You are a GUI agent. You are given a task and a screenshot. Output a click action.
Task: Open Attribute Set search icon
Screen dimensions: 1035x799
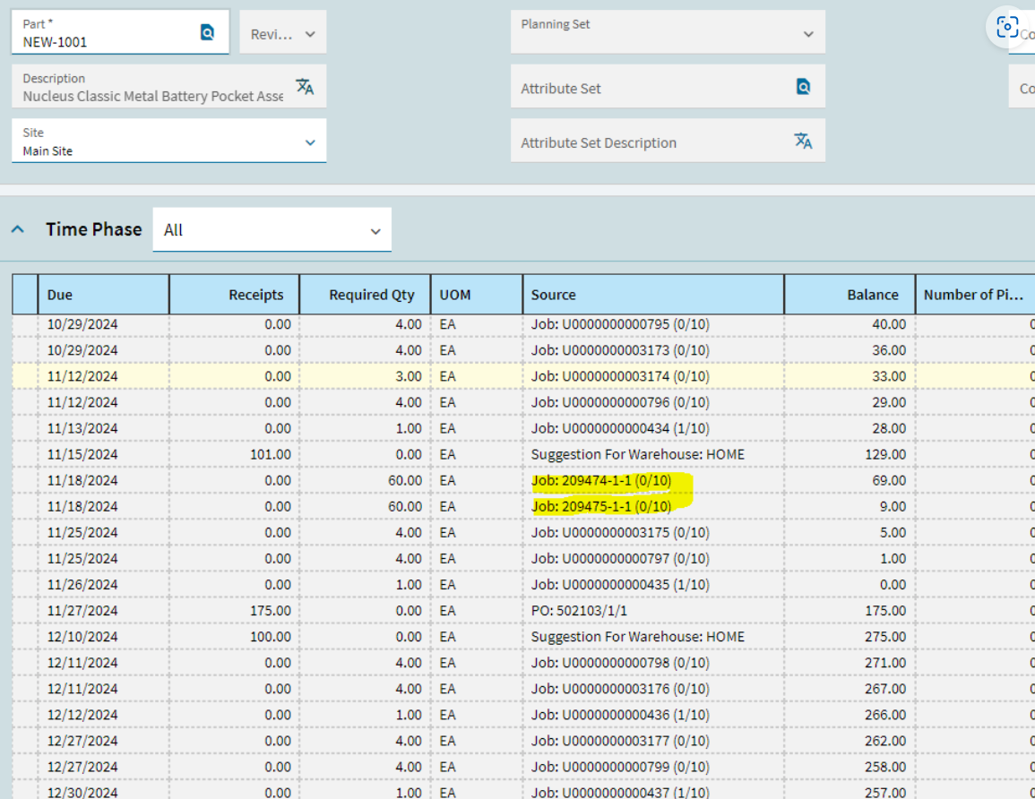tap(803, 86)
